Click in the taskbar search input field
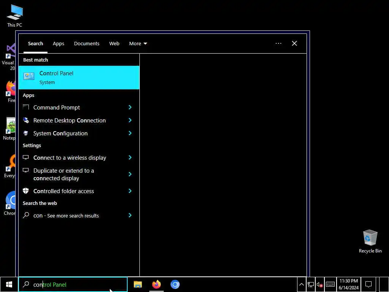Image resolution: width=389 pixels, height=292 pixels. pos(73,284)
